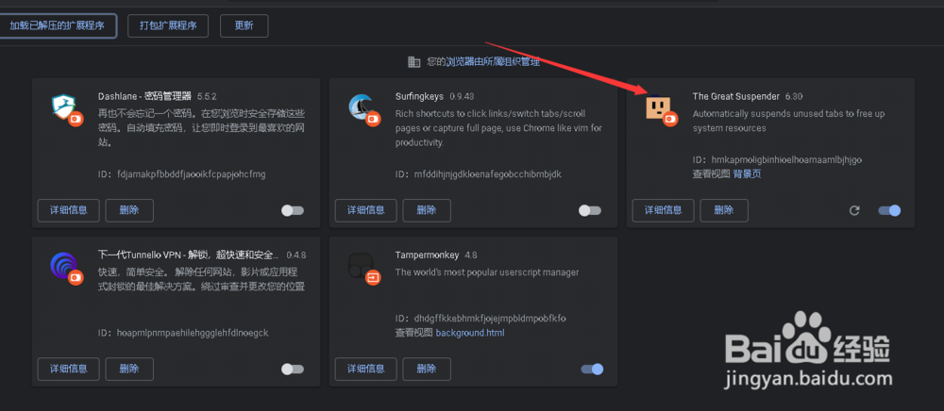The image size is (944, 411).
Task: Enable the Tunnello VPN toggle
Action: coord(293,369)
